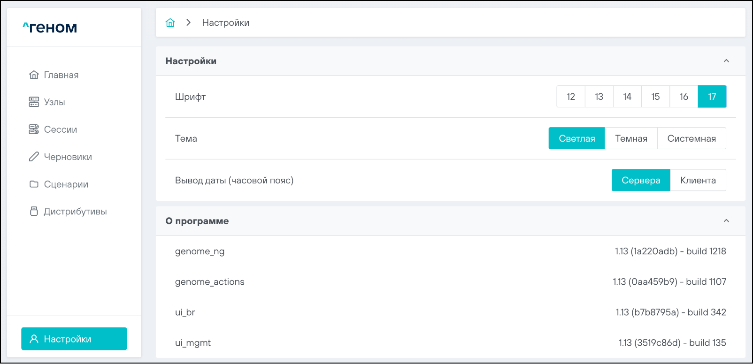The image size is (753, 364).
Task: Select Светлая theme button
Action: [576, 138]
